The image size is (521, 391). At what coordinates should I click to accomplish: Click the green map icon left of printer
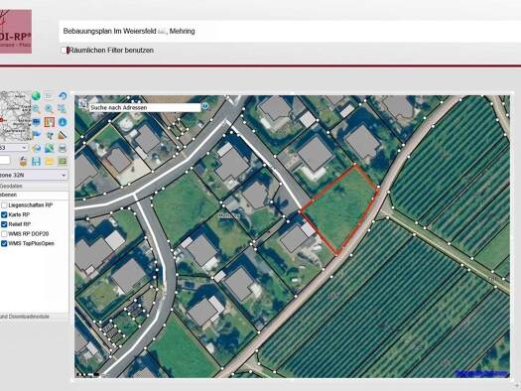pos(50,148)
